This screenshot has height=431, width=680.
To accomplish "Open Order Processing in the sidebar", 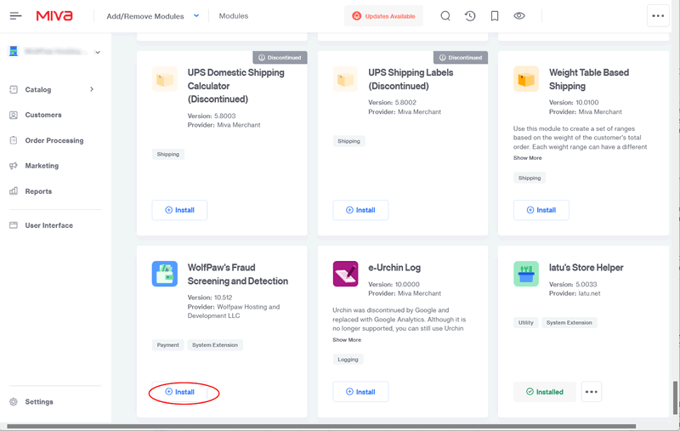I will tap(54, 140).
